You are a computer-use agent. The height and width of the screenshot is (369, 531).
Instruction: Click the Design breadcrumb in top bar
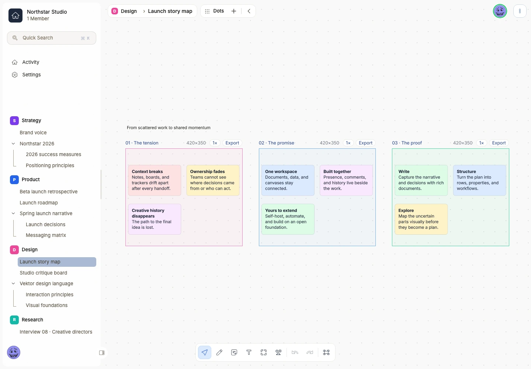pos(125,11)
